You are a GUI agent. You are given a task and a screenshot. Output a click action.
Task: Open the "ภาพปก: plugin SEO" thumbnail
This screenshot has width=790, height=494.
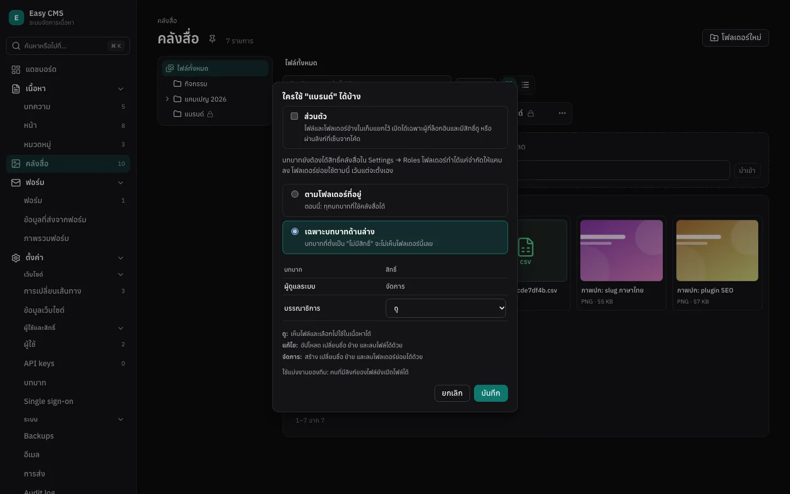click(718, 251)
